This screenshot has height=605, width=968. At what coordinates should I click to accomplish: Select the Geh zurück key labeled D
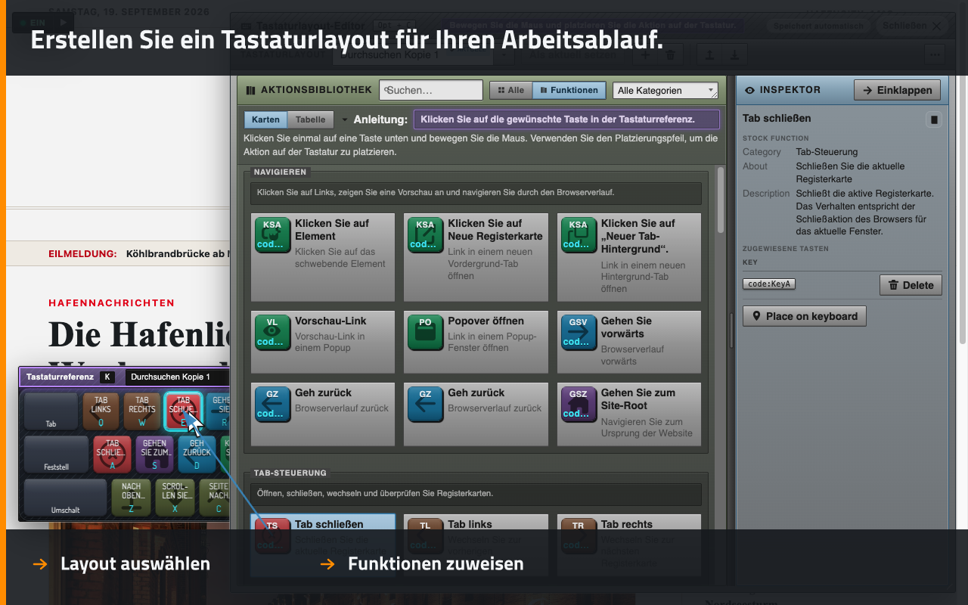pyautogui.click(x=197, y=455)
